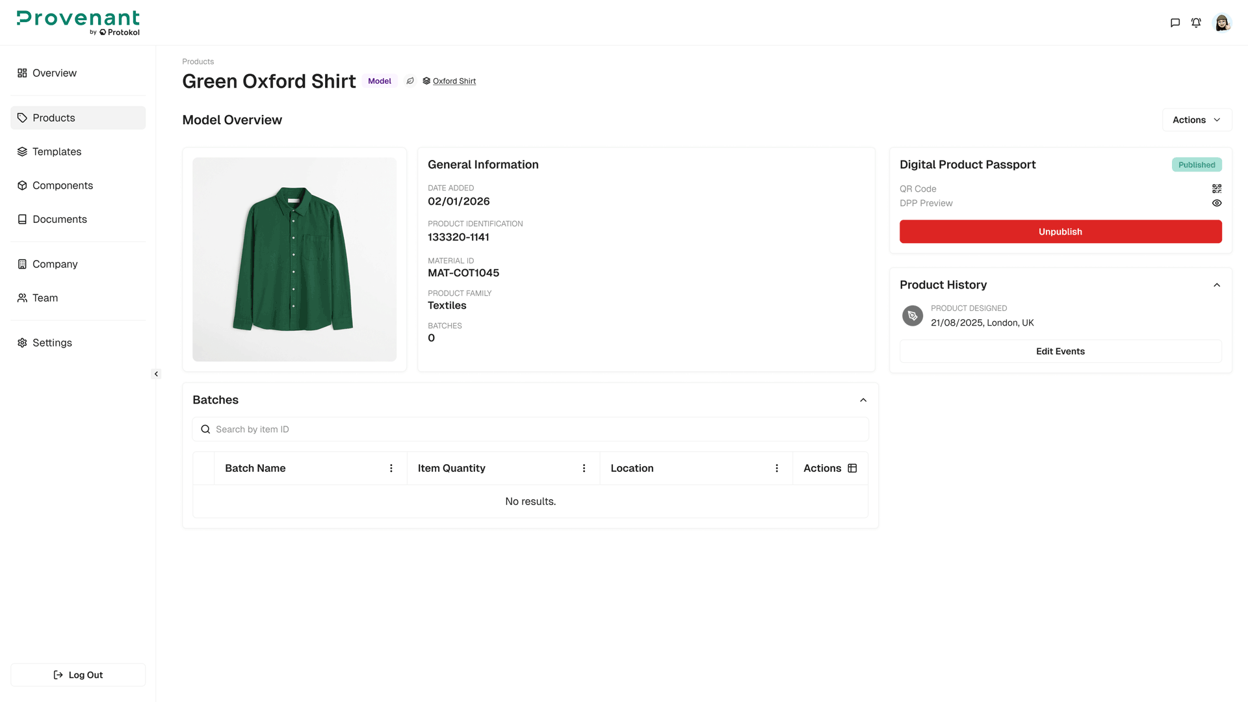The height and width of the screenshot is (702, 1248).
Task: Click the magnifying glass in the batch search bar
Action: click(205, 429)
